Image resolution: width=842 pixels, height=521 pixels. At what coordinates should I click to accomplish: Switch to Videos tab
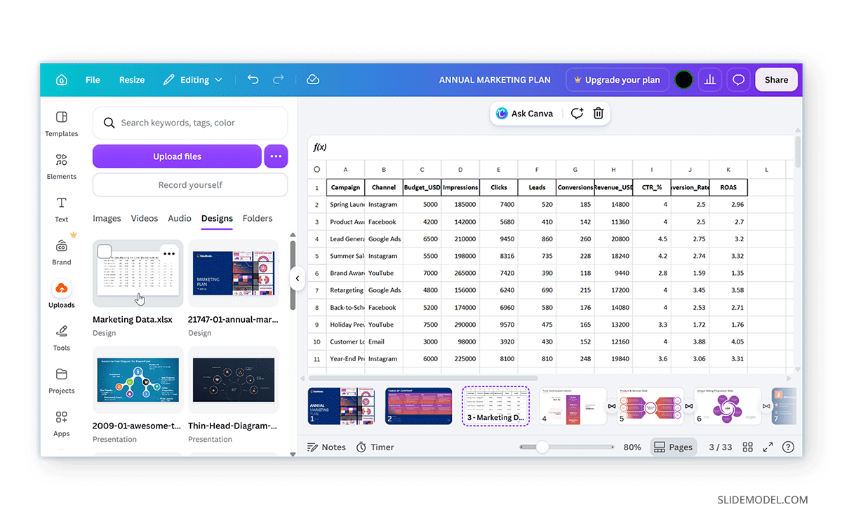click(x=145, y=219)
